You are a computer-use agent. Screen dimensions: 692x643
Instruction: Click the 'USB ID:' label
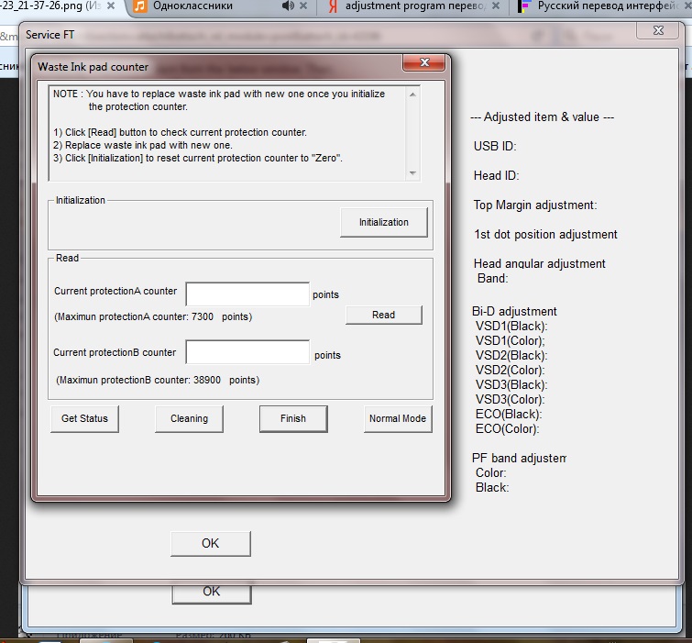[495, 146]
